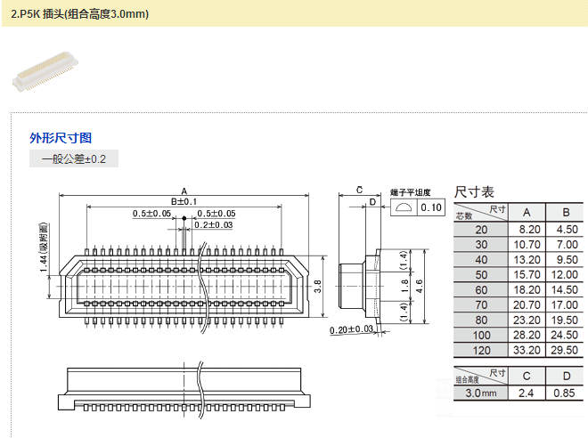Click column header B in dimension table
Image resolution: width=588 pixels, height=438 pixels.
tap(565, 212)
